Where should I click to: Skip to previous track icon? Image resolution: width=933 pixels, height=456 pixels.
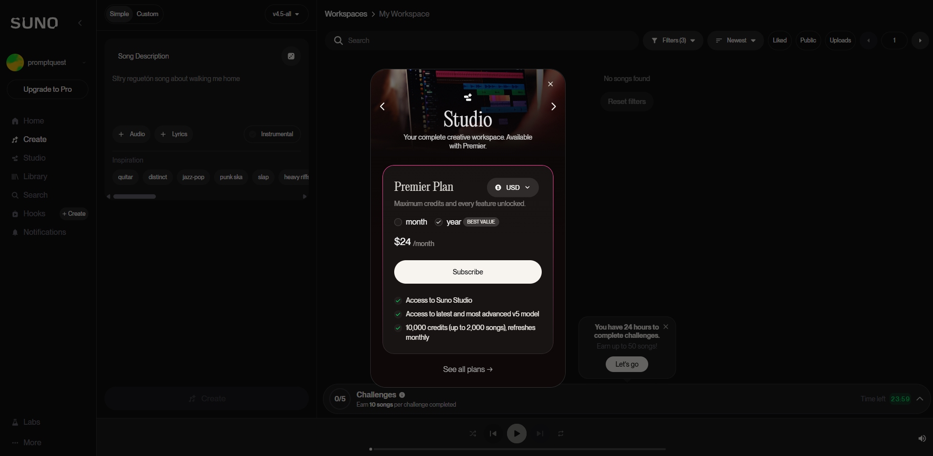point(493,434)
